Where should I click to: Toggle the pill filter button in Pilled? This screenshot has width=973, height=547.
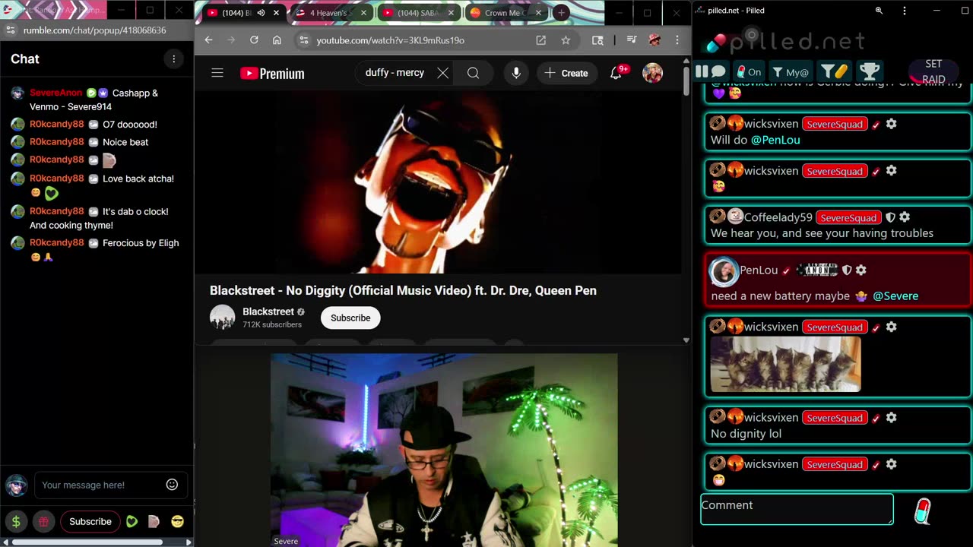(x=834, y=72)
